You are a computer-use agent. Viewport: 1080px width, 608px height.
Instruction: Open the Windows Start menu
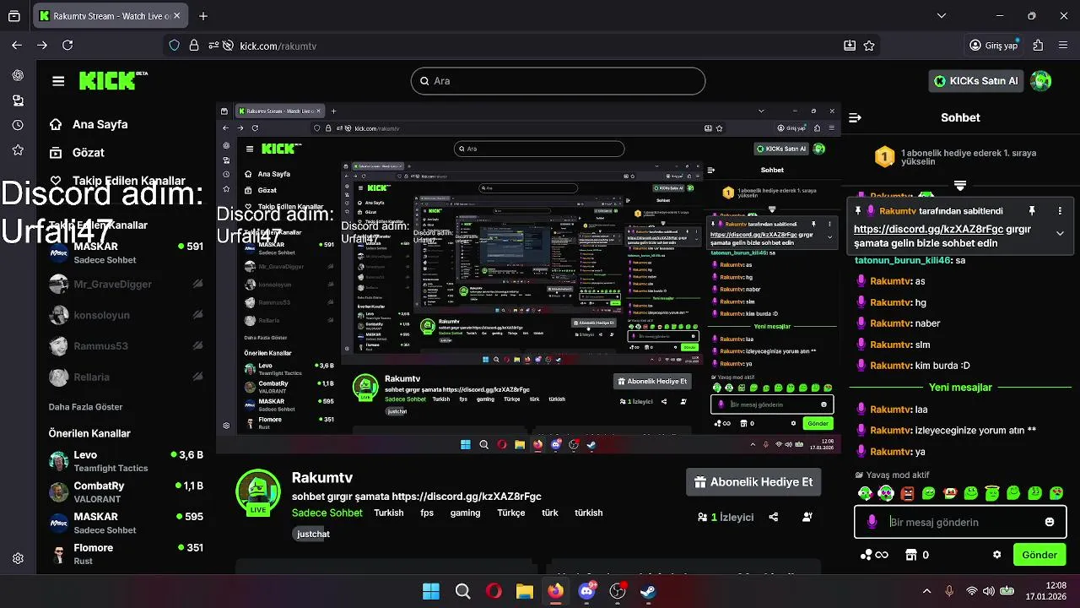(431, 591)
